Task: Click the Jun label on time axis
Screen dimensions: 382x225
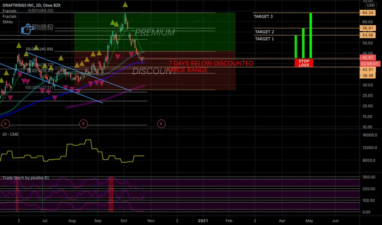Action: pos(335,220)
